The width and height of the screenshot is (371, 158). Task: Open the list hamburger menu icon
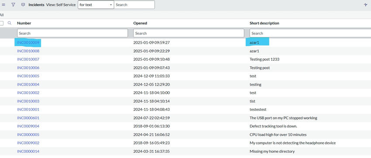pyautogui.click(x=3, y=5)
